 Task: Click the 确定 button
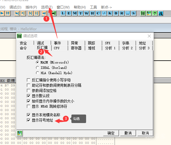[x=111, y=133]
